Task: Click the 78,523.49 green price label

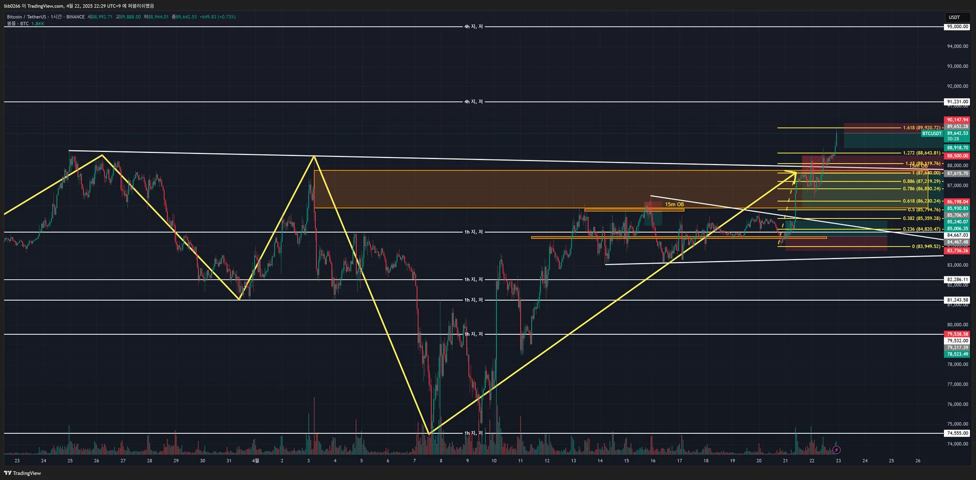Action: (x=957, y=355)
